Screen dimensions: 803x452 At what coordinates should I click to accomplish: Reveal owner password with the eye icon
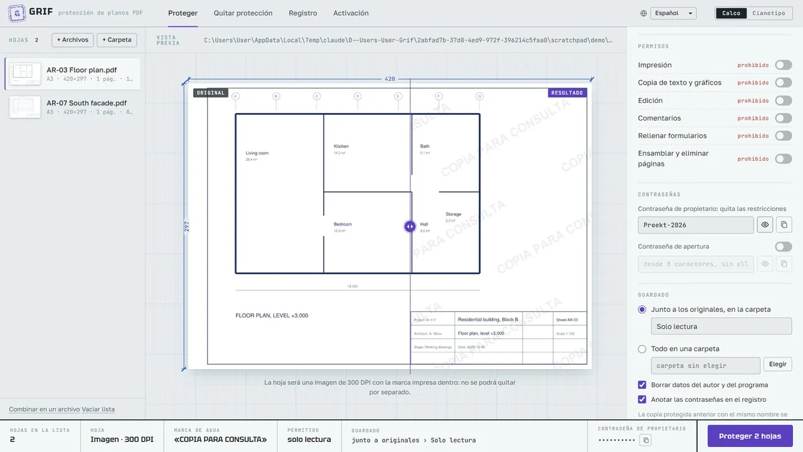pyautogui.click(x=765, y=225)
